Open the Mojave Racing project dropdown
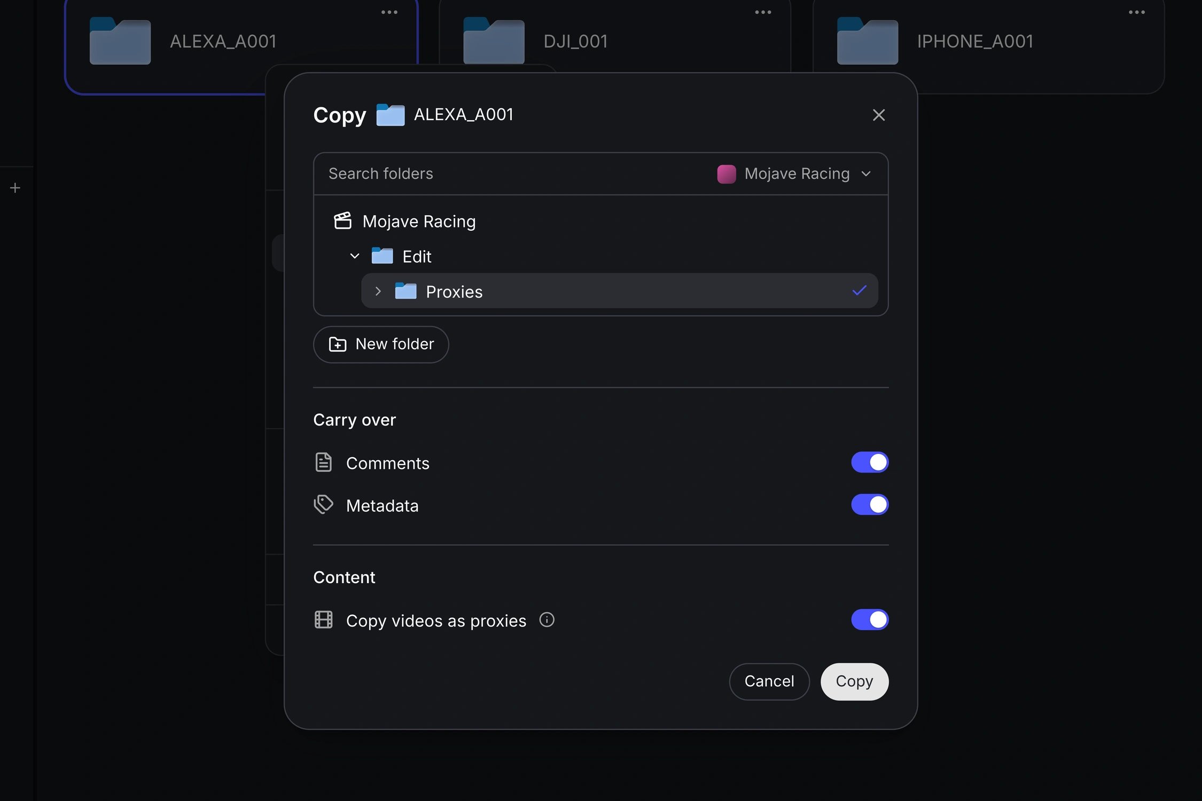1202x801 pixels. (x=794, y=174)
